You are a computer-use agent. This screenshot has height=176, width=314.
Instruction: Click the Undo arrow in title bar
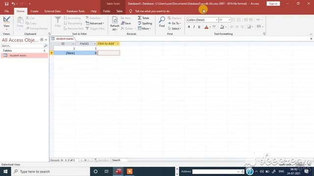tap(13, 4)
